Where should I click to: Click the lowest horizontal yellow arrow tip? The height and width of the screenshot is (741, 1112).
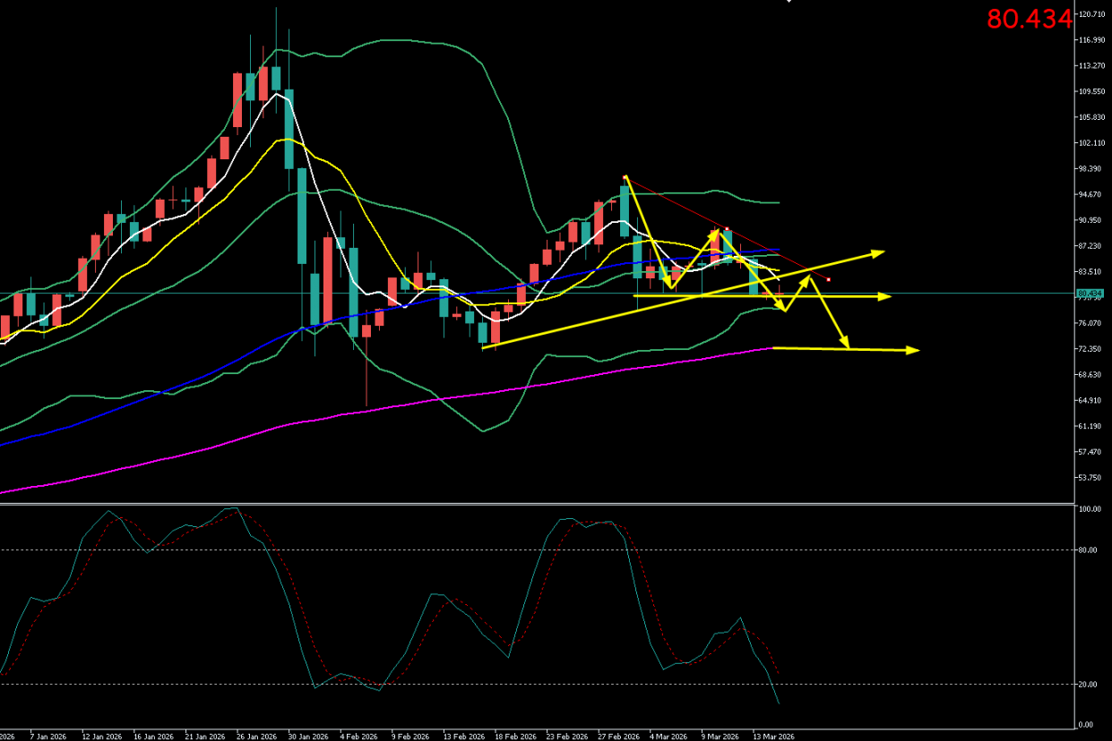pos(917,350)
